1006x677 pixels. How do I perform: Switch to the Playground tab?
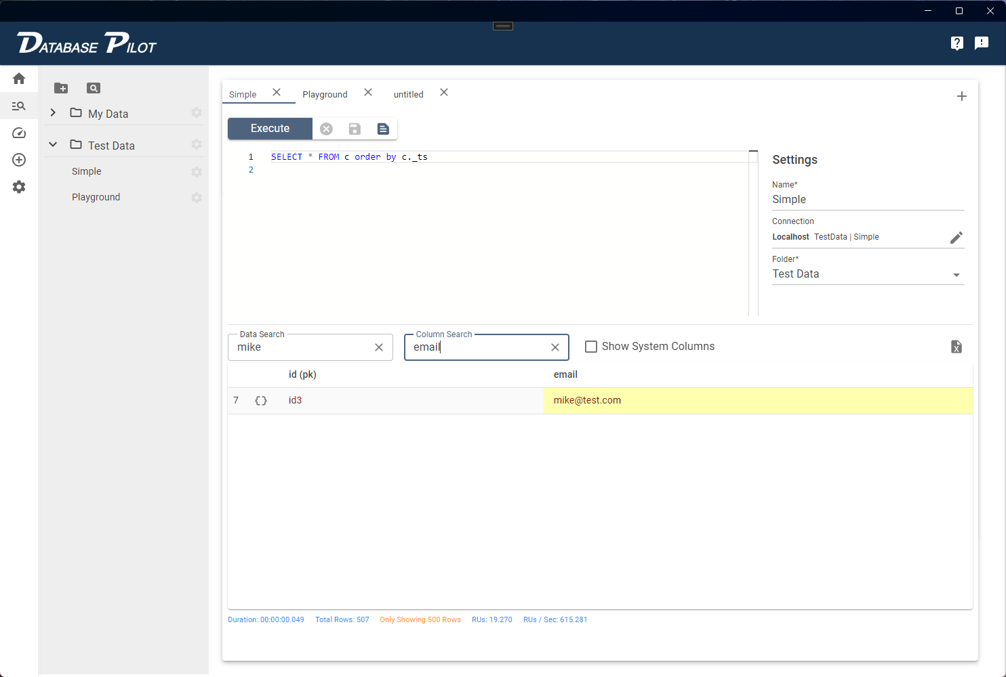325,94
